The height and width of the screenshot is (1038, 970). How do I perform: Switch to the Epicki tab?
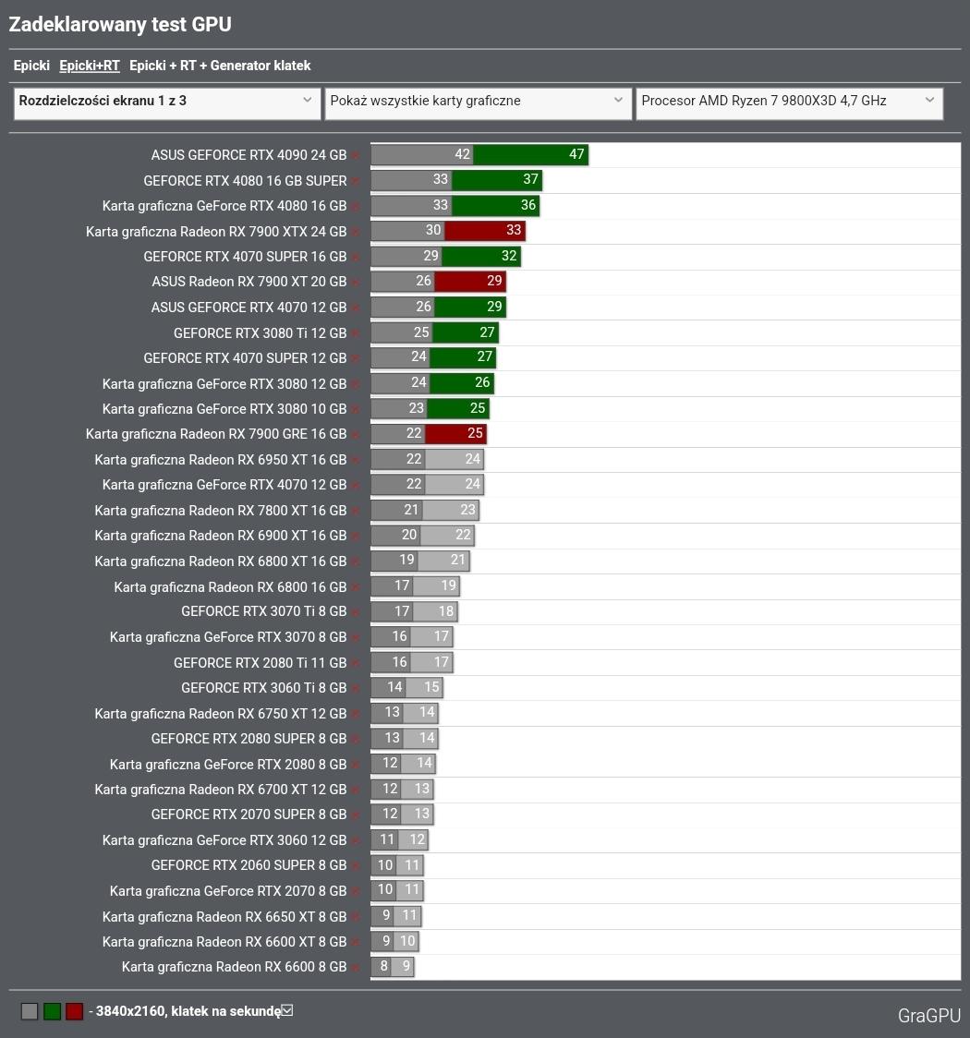point(31,66)
